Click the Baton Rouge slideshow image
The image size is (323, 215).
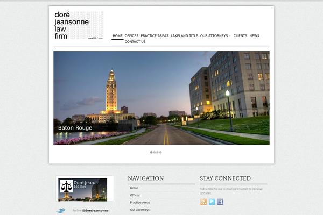click(161, 98)
